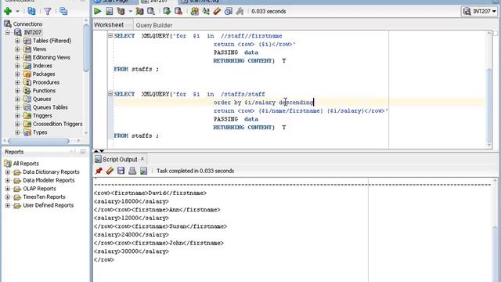Select the Queues tree item
Image resolution: width=501 pixels, height=282 pixels.
(x=41, y=99)
